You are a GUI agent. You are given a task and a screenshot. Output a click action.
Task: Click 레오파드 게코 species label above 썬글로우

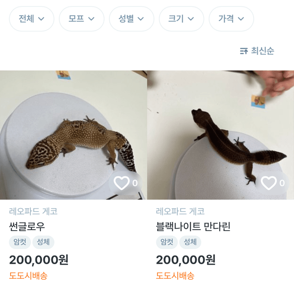point(33,212)
